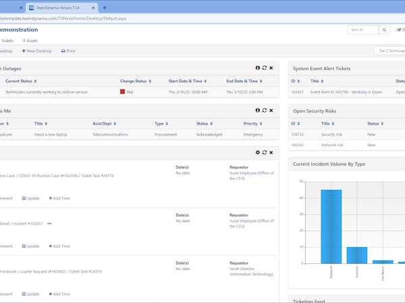Click the General bar in incident chart
The height and width of the screenshot is (303, 405).
coord(356,255)
